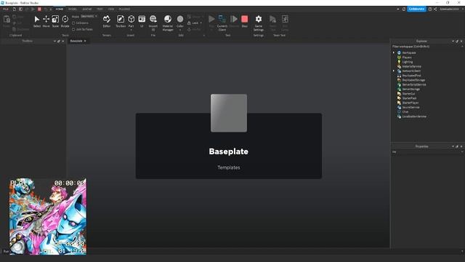Click the refresh icon left of Collaborate

click(x=404, y=9)
